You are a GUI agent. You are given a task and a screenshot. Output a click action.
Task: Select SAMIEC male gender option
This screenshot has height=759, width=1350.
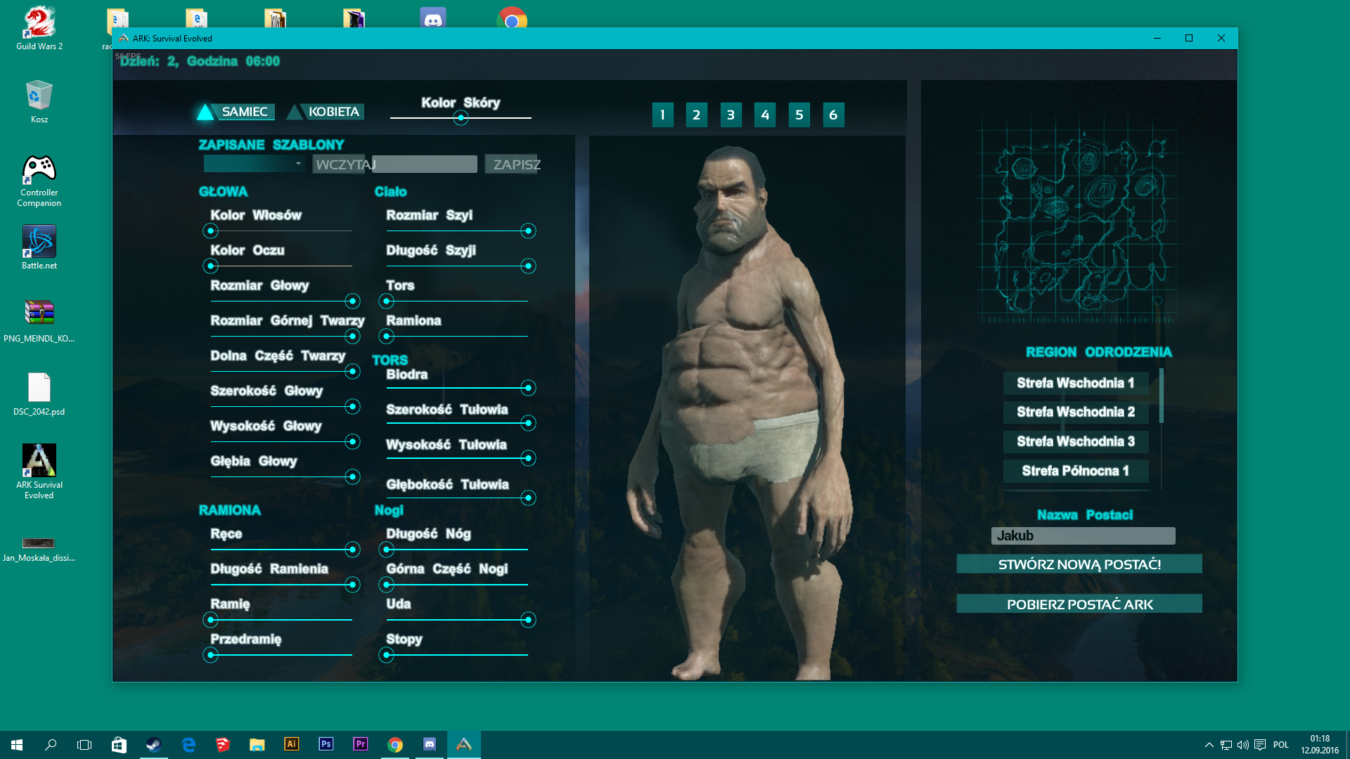click(236, 112)
